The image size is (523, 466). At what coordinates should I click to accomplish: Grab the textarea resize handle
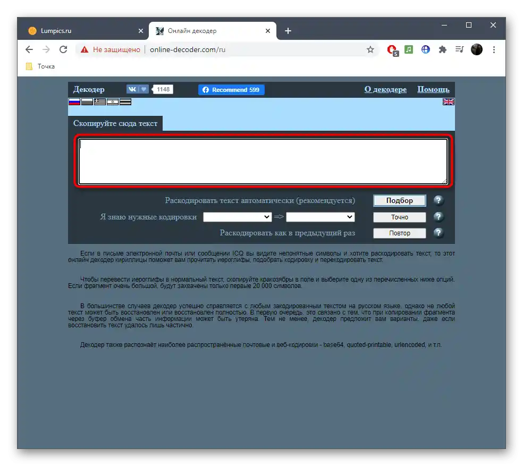pos(445,181)
